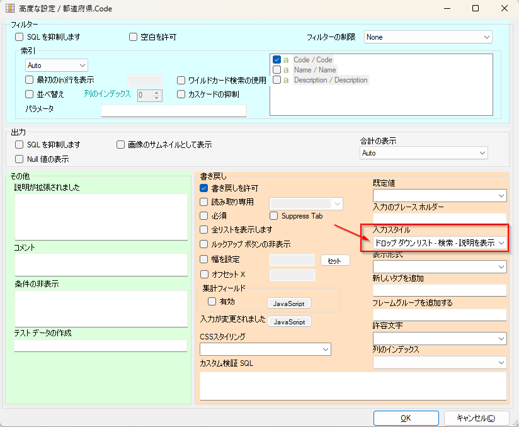Close the 高度な設定 dialog
The width and height of the screenshot is (519, 427).
(x=505, y=8)
